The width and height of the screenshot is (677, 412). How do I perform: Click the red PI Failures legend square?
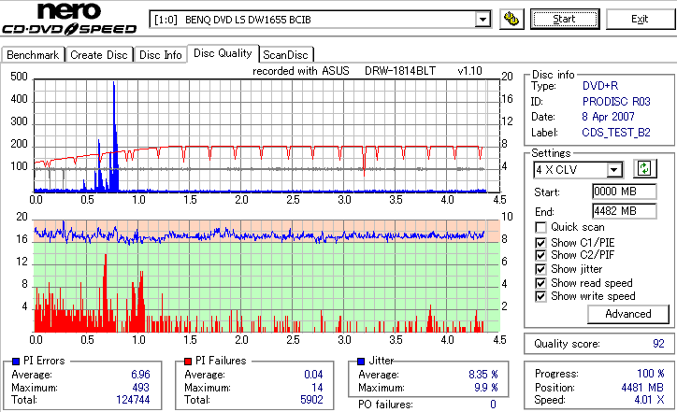pos(188,362)
